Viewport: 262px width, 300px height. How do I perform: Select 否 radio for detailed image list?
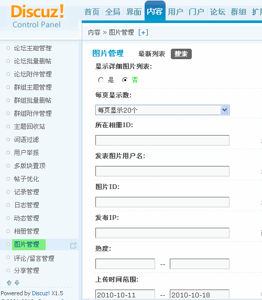125,80
